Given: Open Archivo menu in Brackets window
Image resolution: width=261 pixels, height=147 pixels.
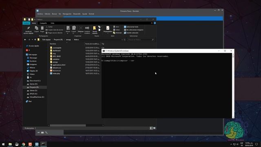Looking at the screenshot, I should (x=40, y=14).
